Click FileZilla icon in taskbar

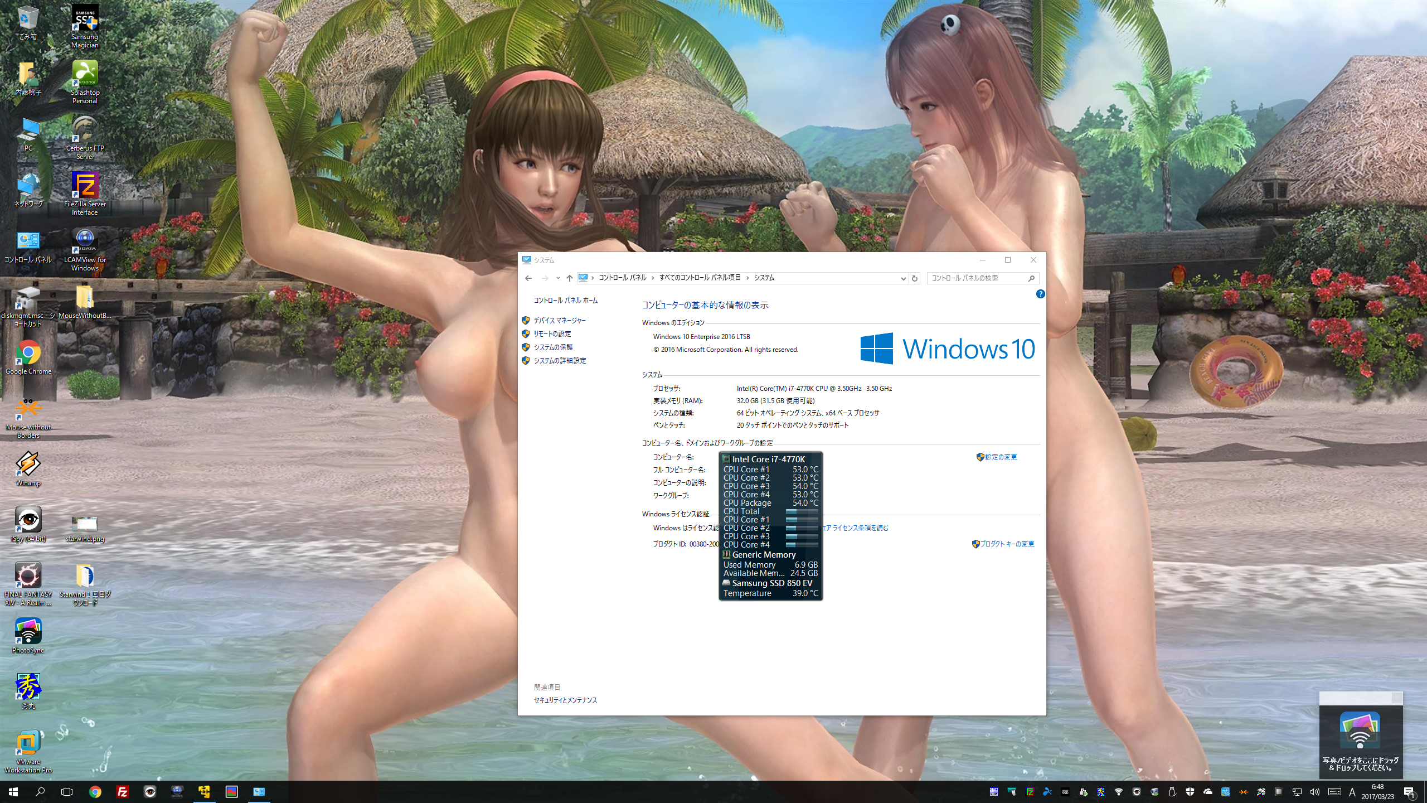(122, 791)
